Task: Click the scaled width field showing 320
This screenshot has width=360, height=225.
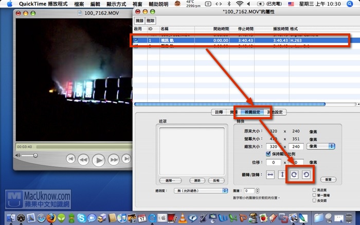Action: coord(274,146)
